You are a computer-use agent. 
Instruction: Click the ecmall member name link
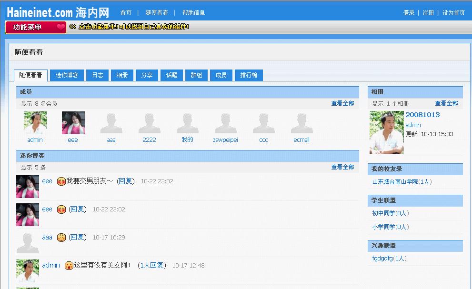click(301, 140)
